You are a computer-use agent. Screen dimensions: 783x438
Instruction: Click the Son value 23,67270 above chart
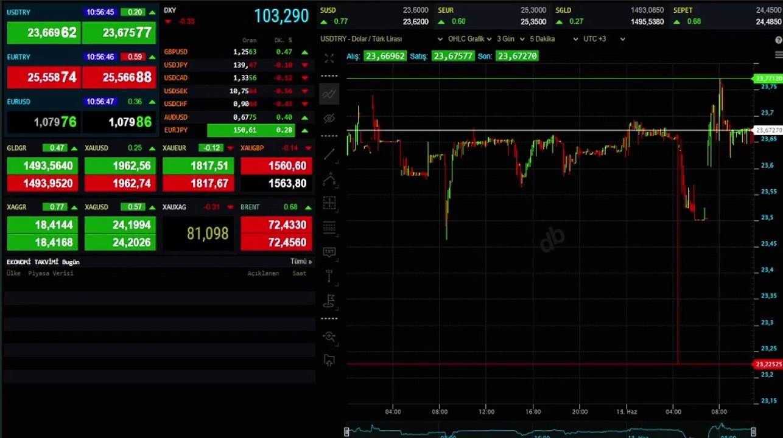[x=516, y=56]
